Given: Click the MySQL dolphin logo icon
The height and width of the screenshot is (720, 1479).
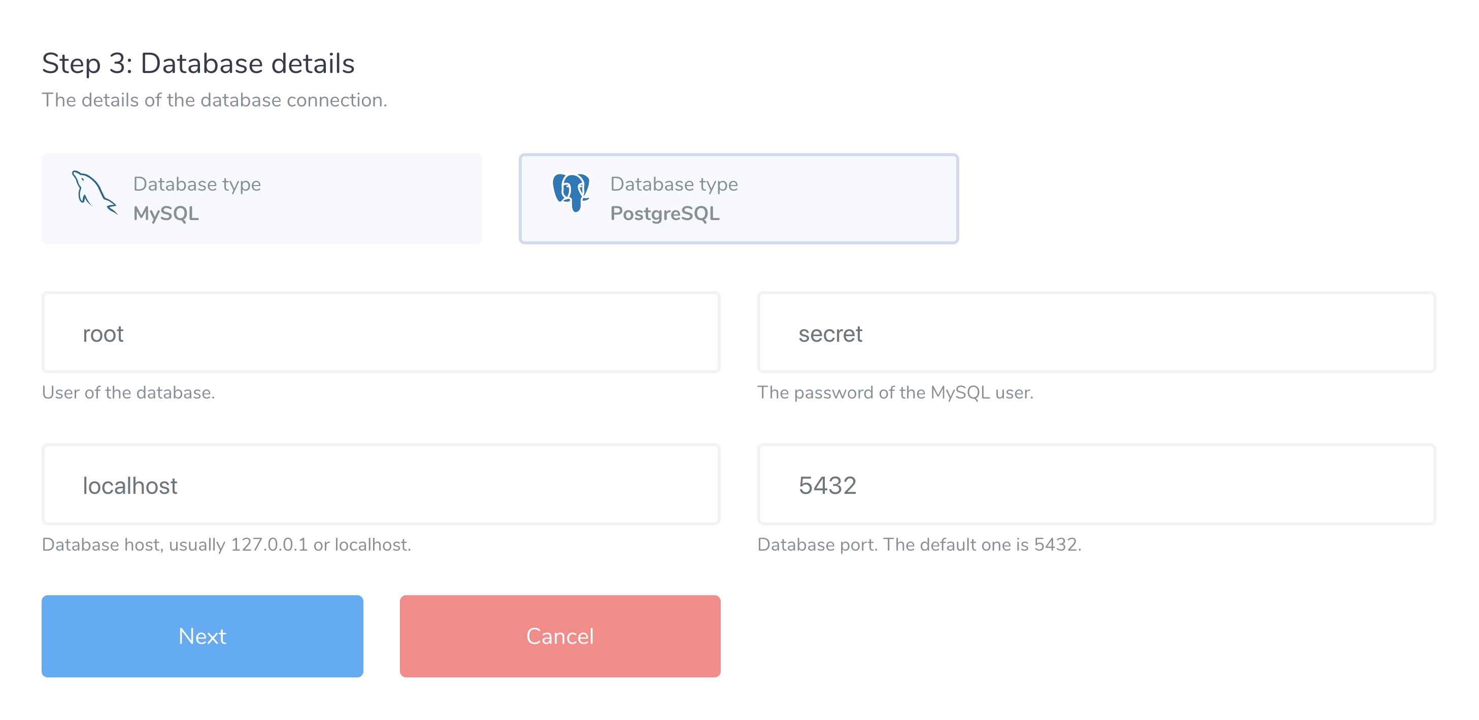Looking at the screenshot, I should (95, 193).
